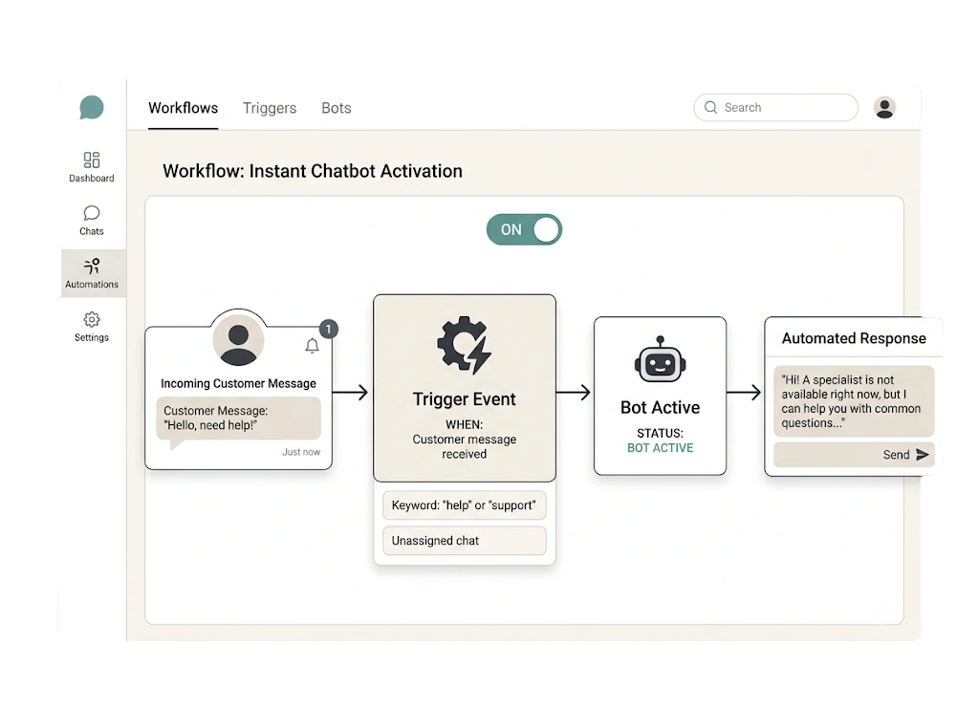This screenshot has width=979, height=708.
Task: Click the search magnifier icon
Action: click(x=710, y=107)
